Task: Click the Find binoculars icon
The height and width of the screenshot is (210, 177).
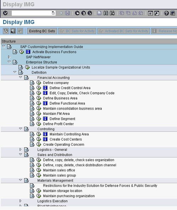Action: point(106,13)
